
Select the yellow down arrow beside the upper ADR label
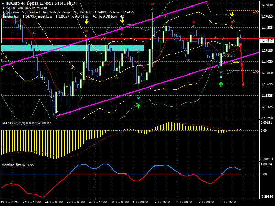(232, 14)
